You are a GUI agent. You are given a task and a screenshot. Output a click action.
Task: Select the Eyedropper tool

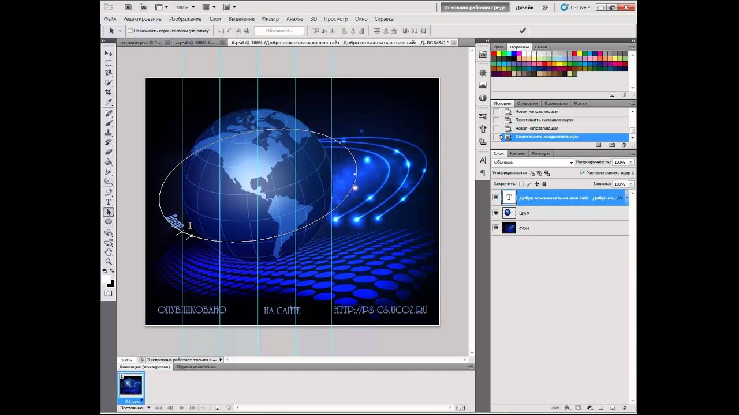109,103
